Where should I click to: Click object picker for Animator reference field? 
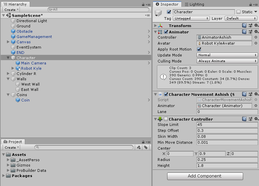pyautogui.click(x=256, y=106)
